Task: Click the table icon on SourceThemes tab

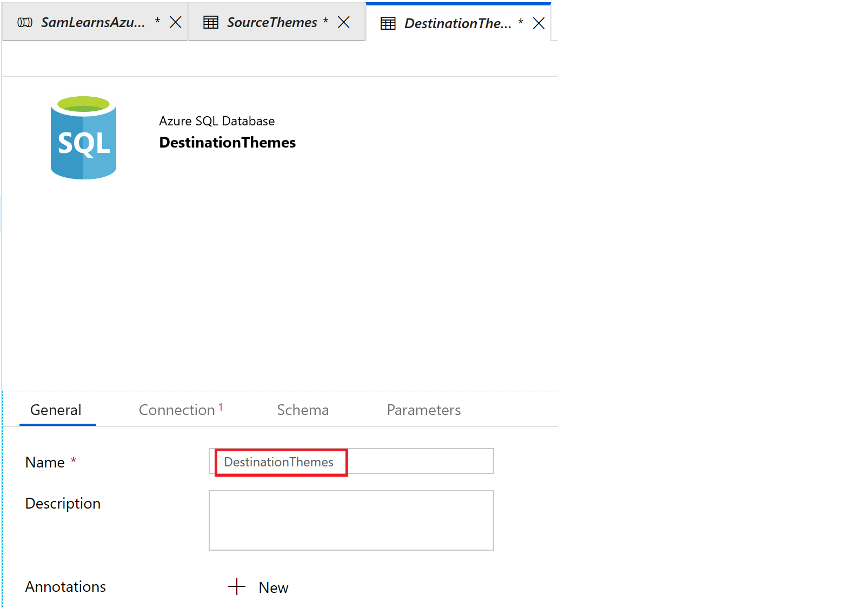Action: [211, 22]
